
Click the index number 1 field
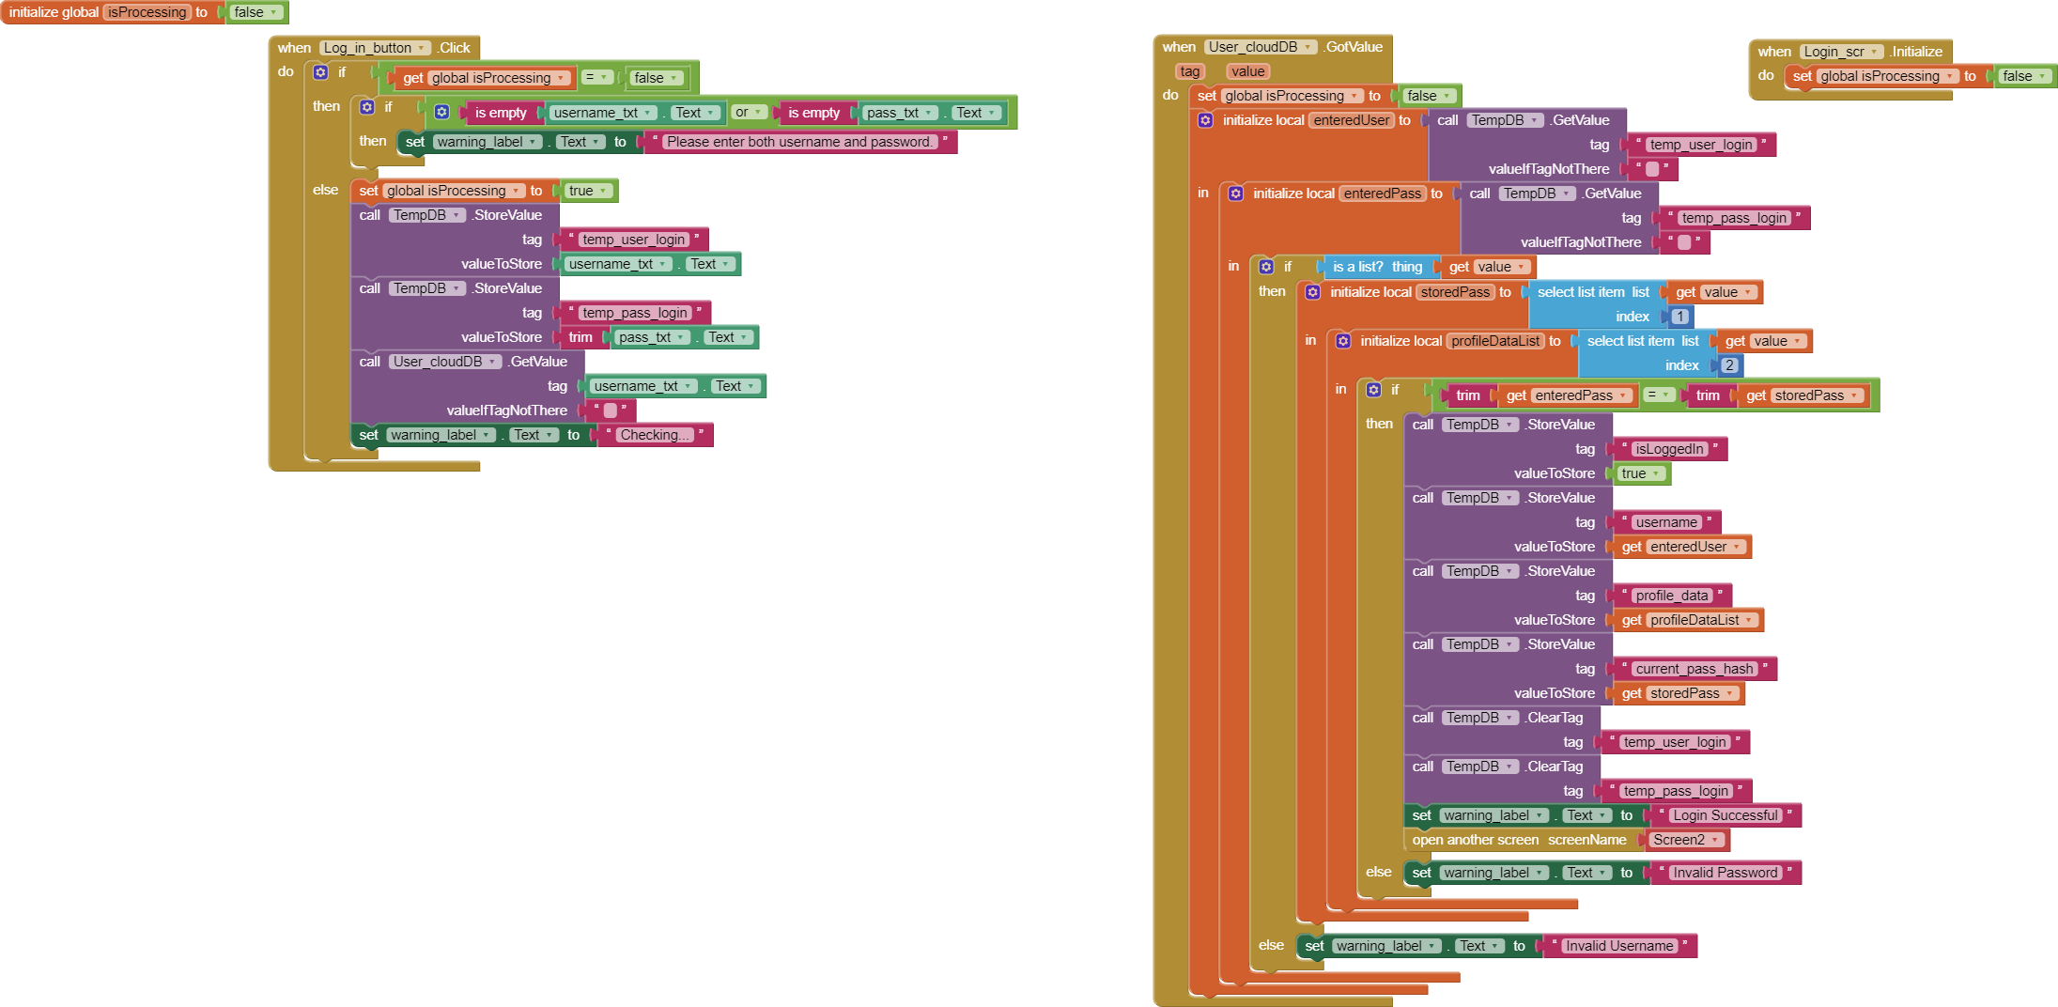click(1679, 317)
